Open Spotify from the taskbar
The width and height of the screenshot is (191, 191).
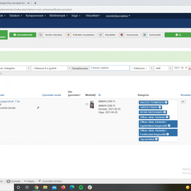click(81, 187)
